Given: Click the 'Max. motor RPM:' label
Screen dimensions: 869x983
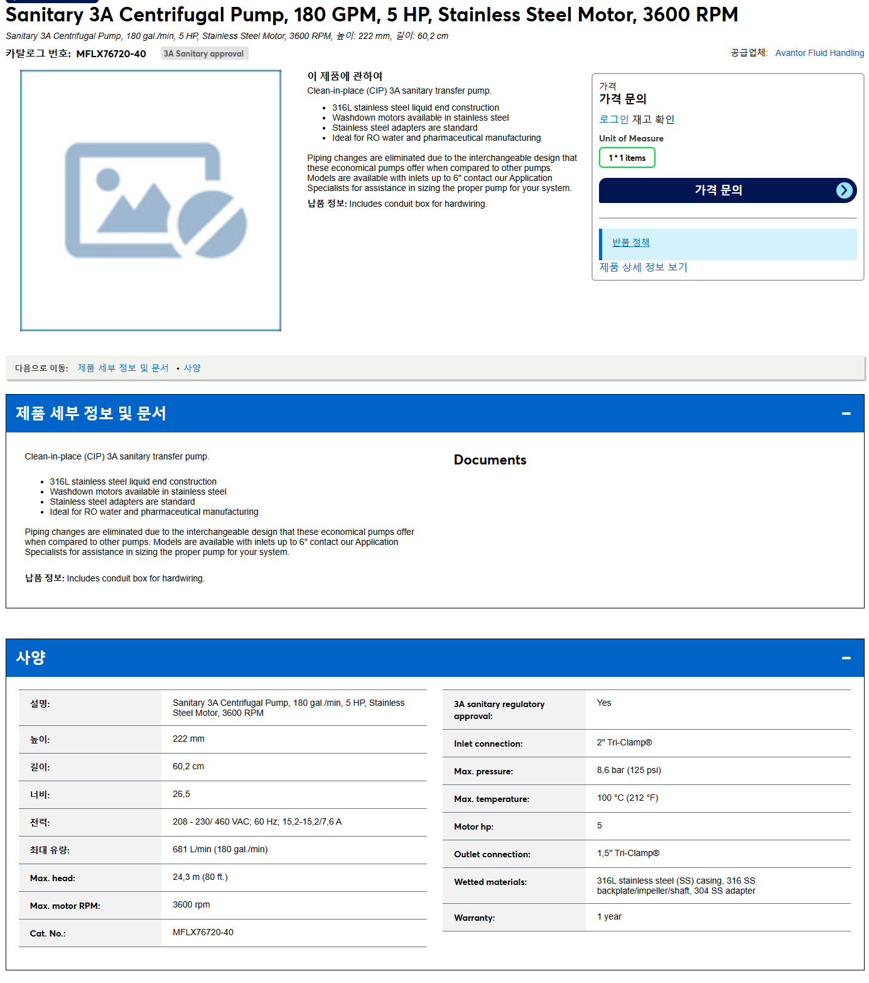Looking at the screenshot, I should tap(65, 906).
